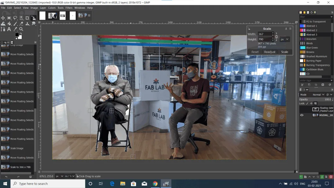This screenshot has width=334, height=188.
Task: Select the Scale transform tool
Action: point(34,18)
